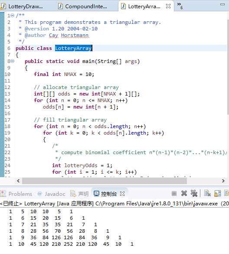Click '@version 1.20 2004-02-10' comment text
Screen dimensions: 229x254
click(x=61, y=29)
